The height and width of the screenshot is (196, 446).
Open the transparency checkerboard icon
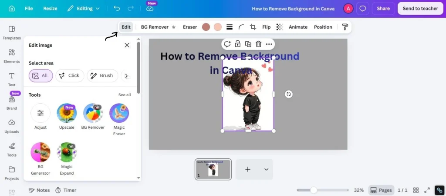[x=280, y=27]
